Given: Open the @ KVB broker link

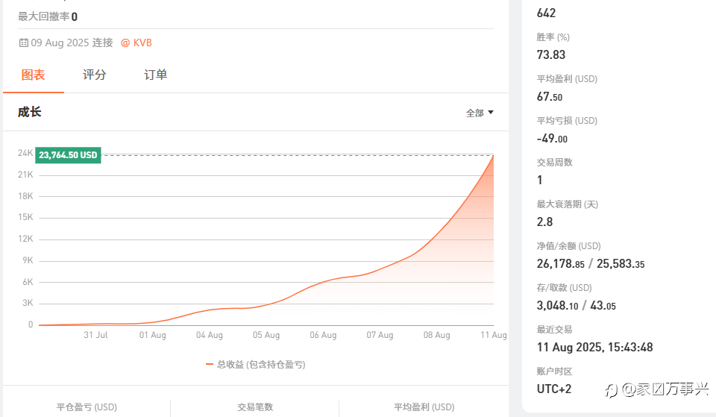Looking at the screenshot, I should 136,43.
